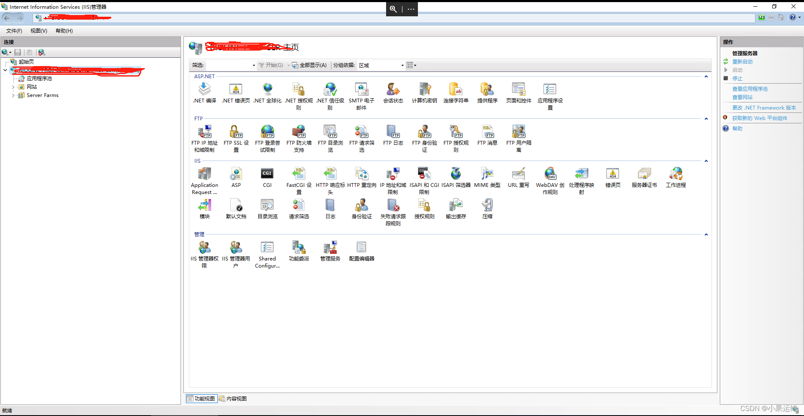The image size is (804, 416).
Task: Open the 管理服务 feature
Action: (330, 251)
